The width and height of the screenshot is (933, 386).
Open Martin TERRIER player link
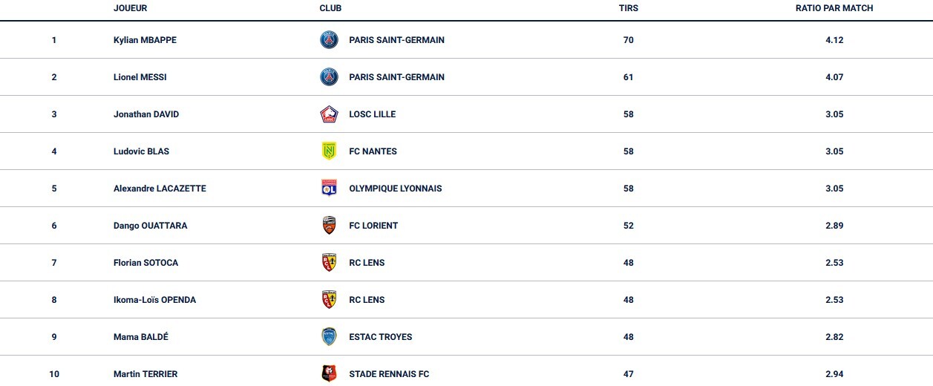coord(145,374)
